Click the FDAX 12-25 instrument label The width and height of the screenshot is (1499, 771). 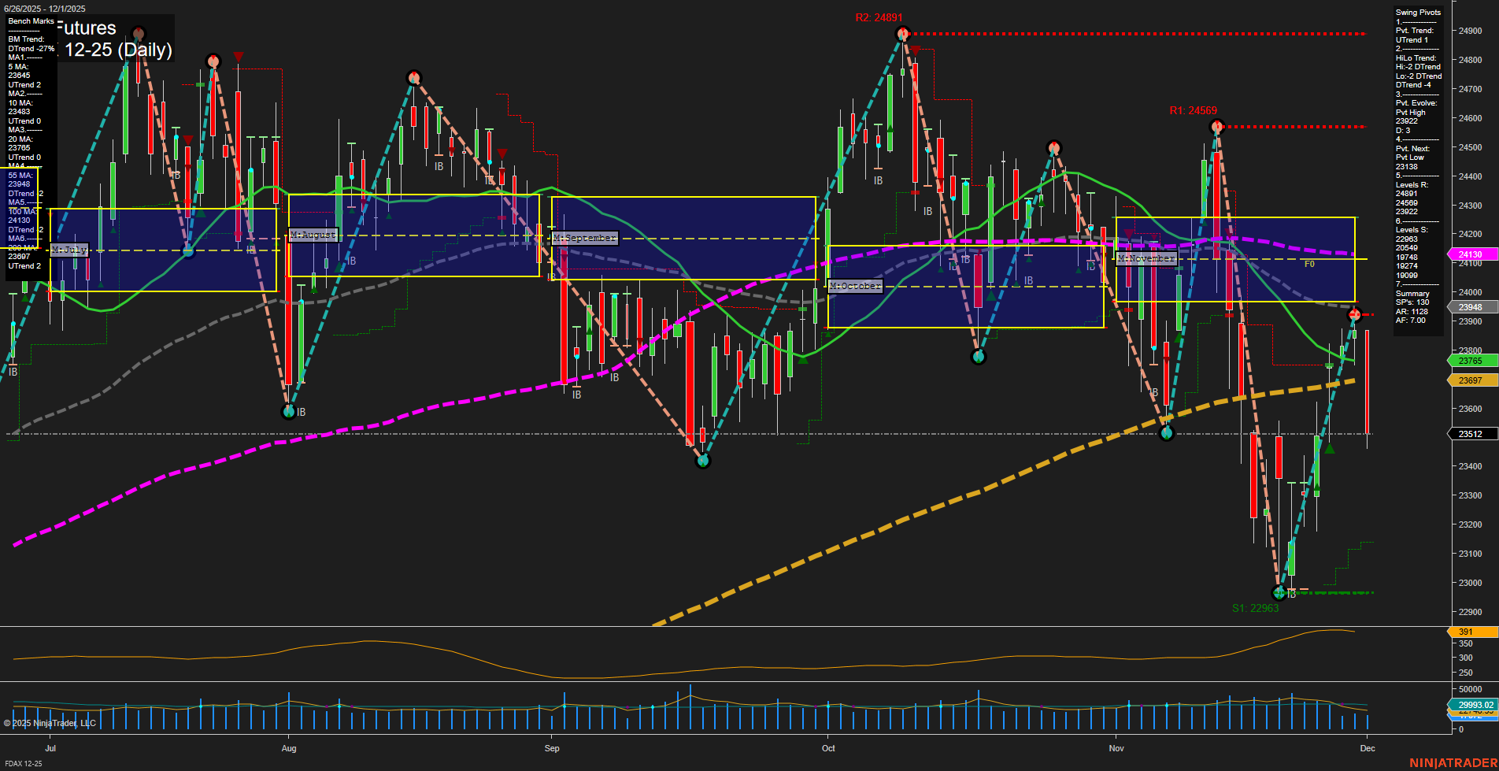[22, 764]
